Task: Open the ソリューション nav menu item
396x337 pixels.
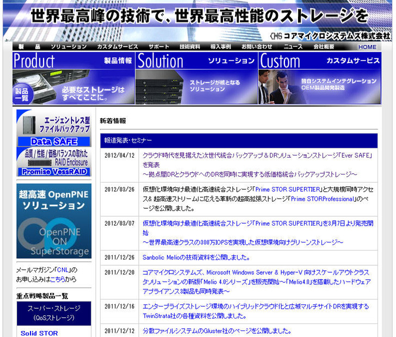Action: 69,47
